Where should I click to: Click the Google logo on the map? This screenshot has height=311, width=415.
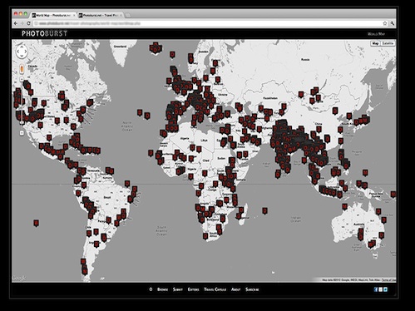(x=19, y=278)
